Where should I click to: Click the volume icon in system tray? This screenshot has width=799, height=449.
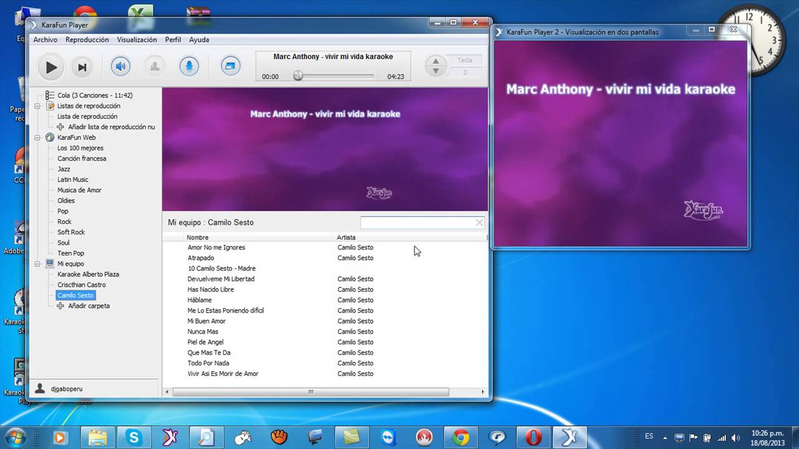coord(737,437)
